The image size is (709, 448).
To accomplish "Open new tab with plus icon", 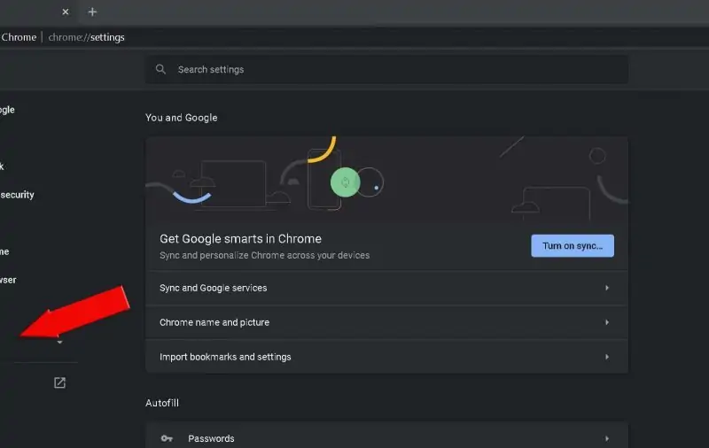I will click(x=92, y=12).
